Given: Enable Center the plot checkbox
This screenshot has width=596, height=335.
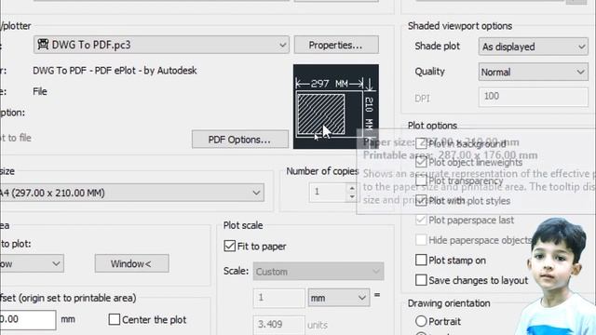Looking at the screenshot, I should click(115, 319).
